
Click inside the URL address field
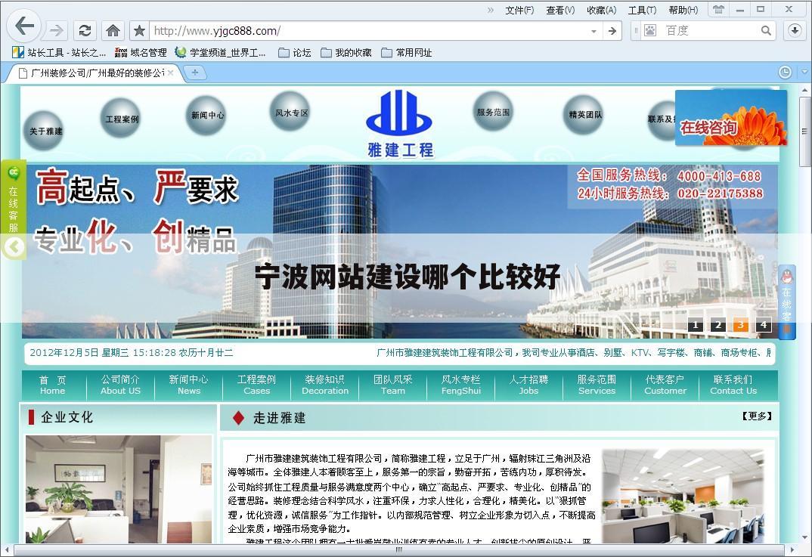340,31
